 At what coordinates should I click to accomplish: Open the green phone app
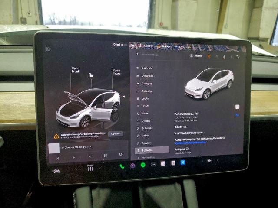[x=122, y=166]
